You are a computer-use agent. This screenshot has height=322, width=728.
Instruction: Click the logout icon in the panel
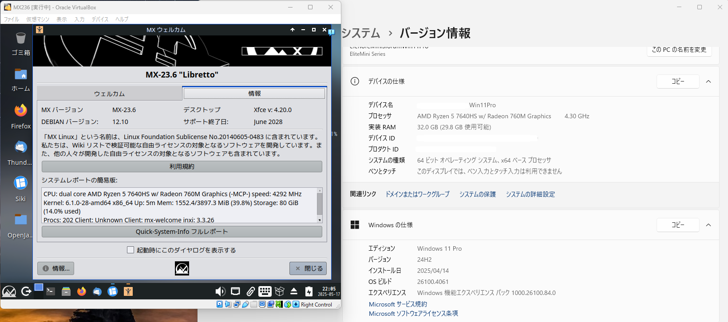tap(26, 291)
